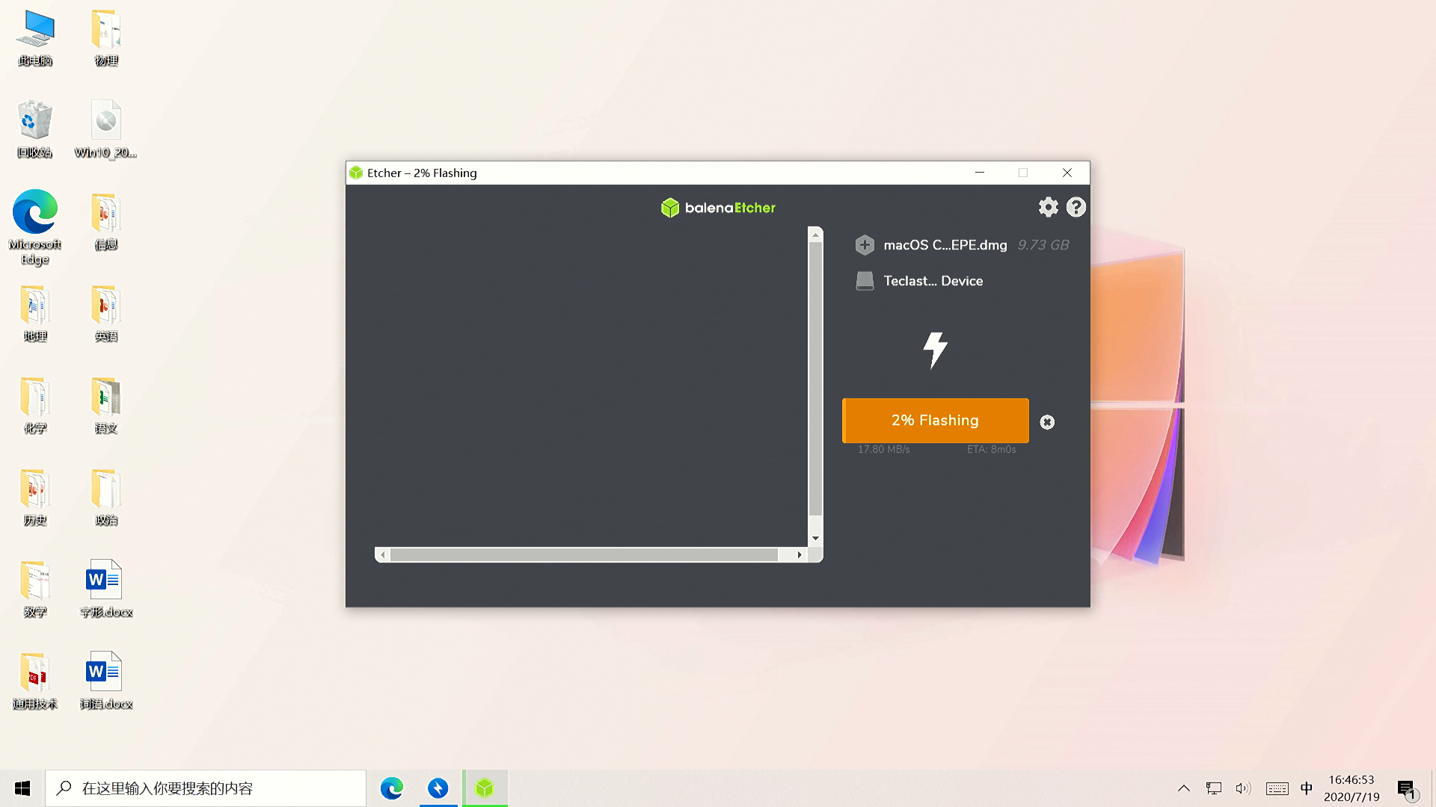Select the macOS C...EPE.dmg file name
Viewport: 1436px width, 807px height.
tap(945, 245)
